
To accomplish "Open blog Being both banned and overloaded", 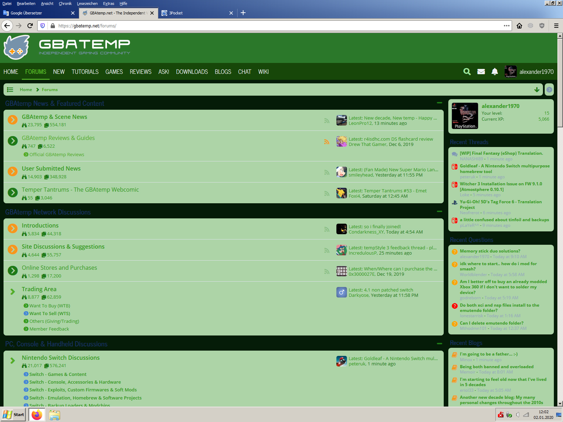I will [496, 367].
